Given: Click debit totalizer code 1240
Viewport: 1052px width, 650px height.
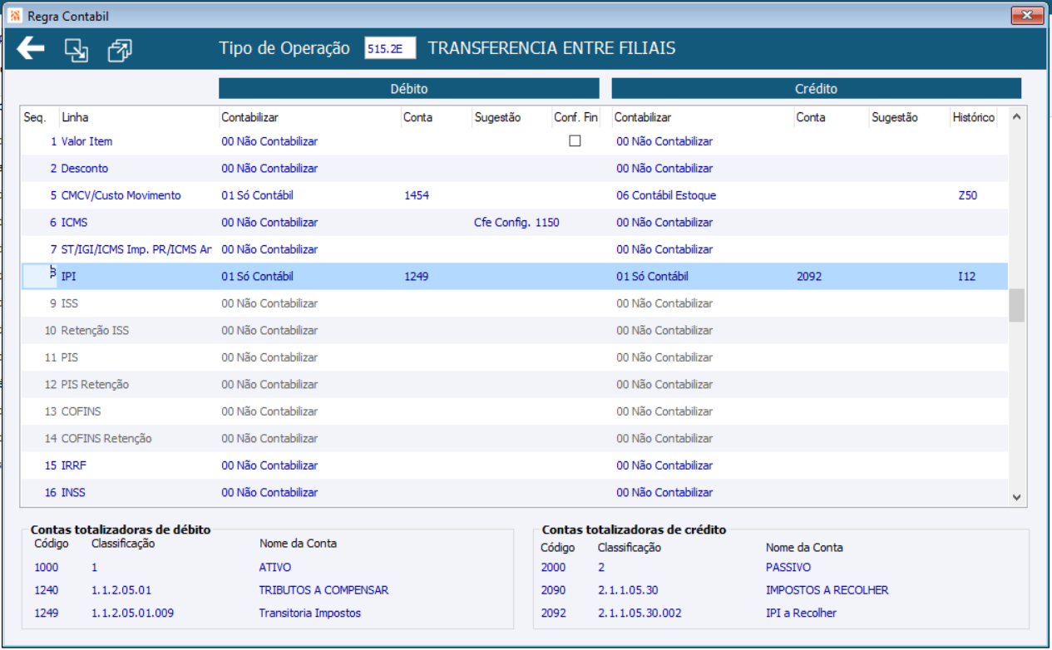Looking at the screenshot, I should pyautogui.click(x=47, y=590).
